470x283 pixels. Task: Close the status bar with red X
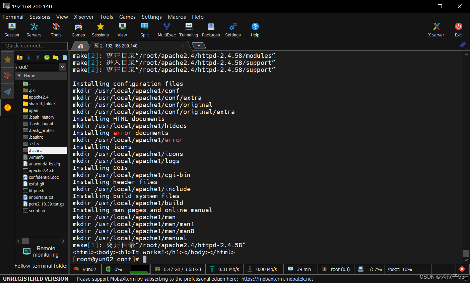pyautogui.click(x=462, y=269)
